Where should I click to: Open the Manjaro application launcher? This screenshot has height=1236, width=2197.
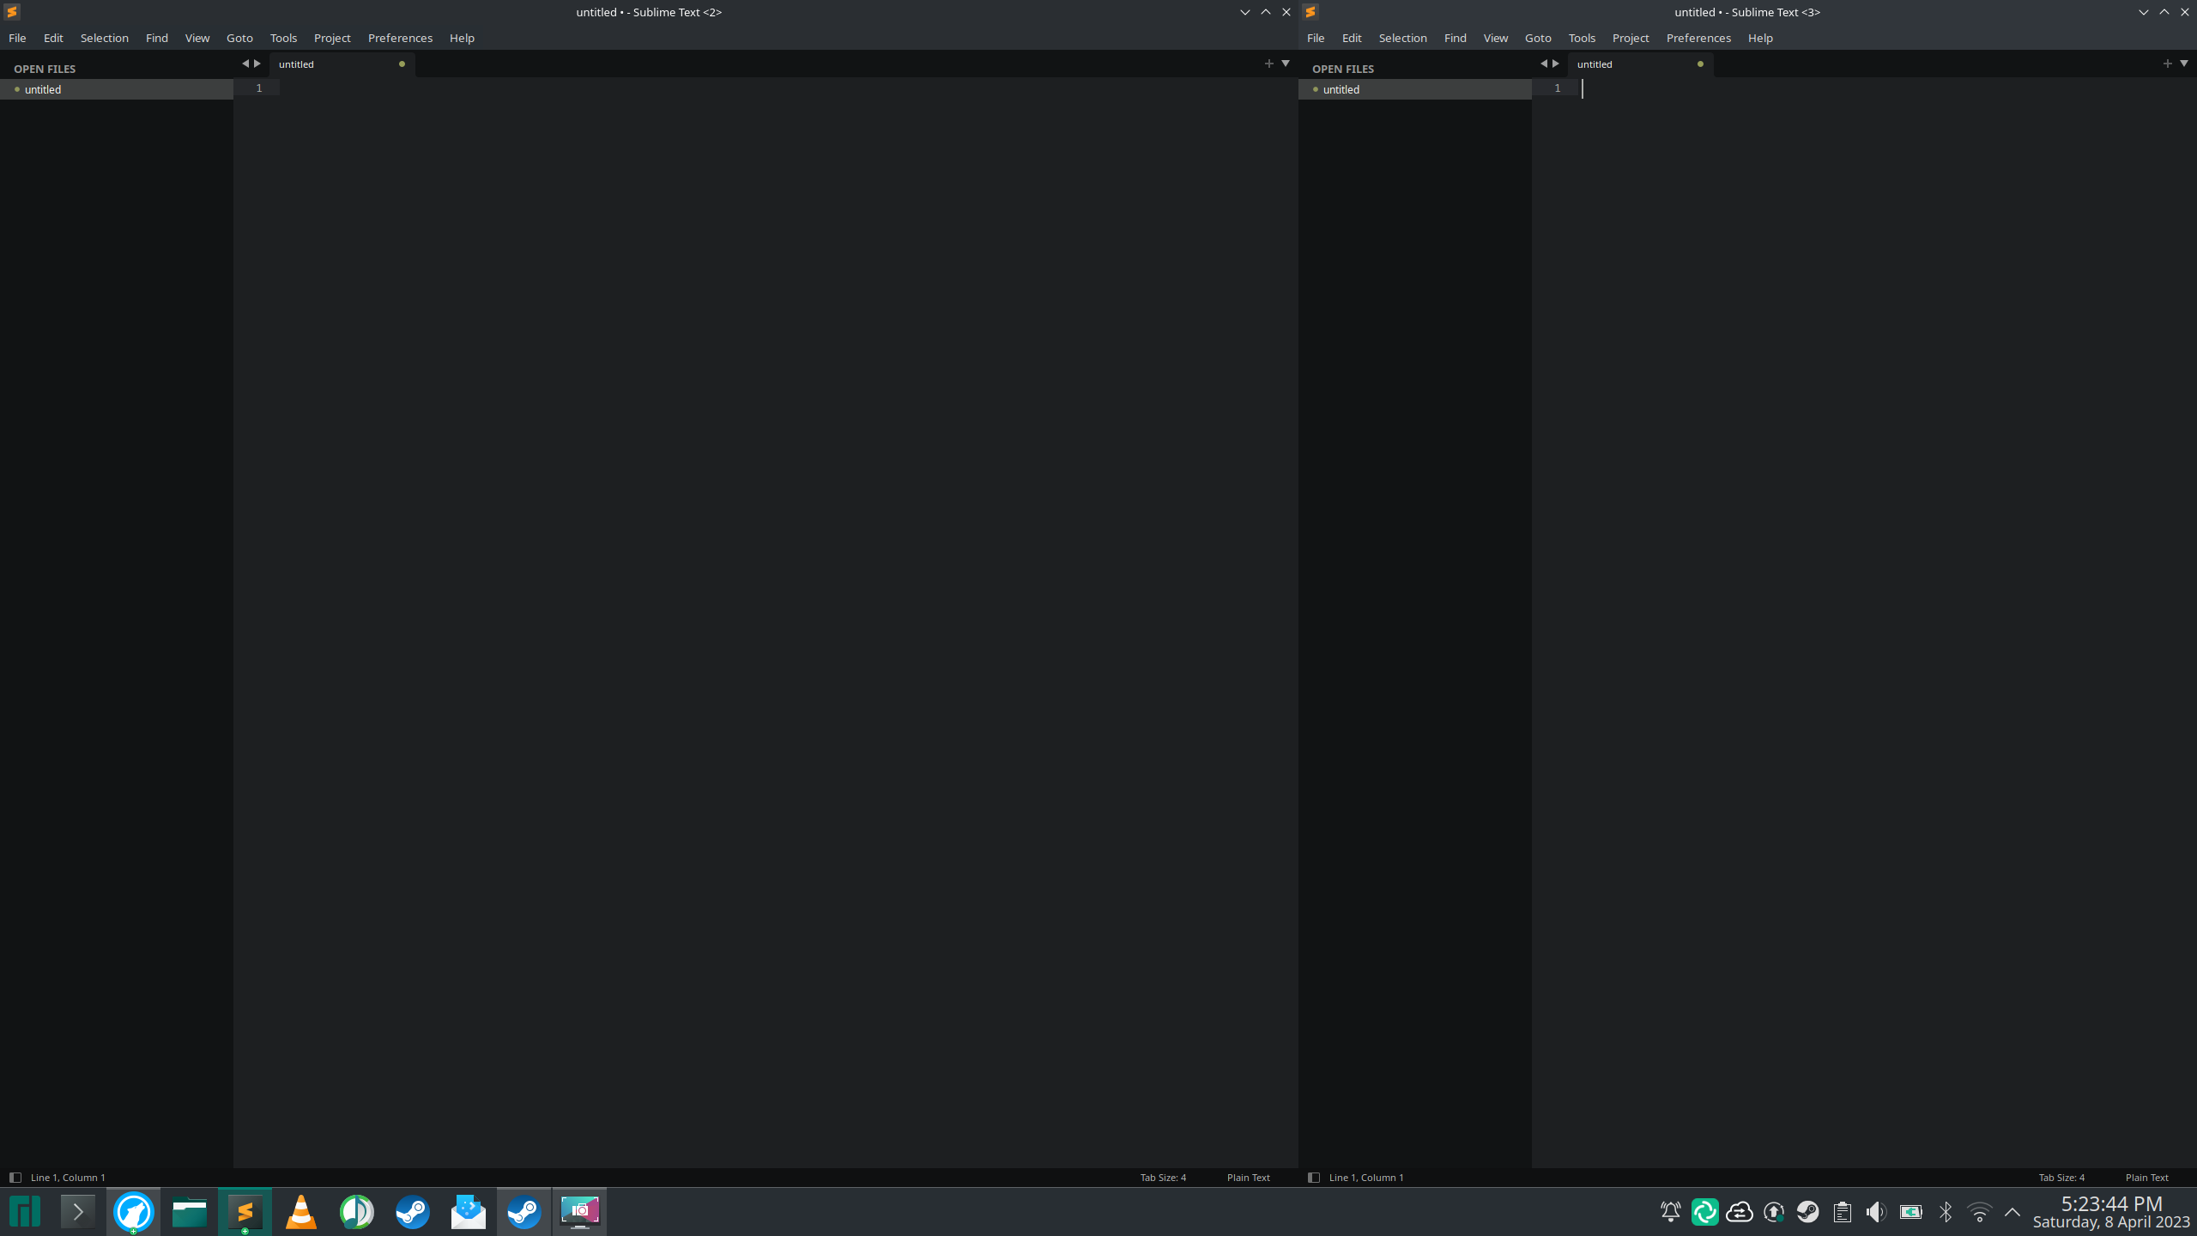pyautogui.click(x=25, y=1212)
